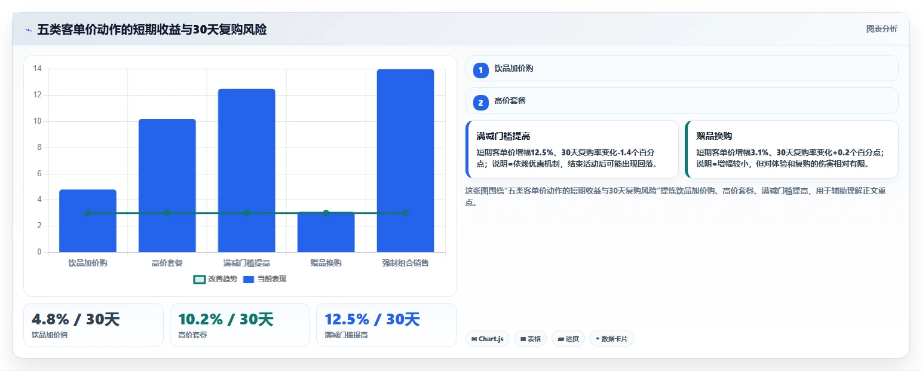Open the 满减门槛提高 detail card

(x=572, y=149)
